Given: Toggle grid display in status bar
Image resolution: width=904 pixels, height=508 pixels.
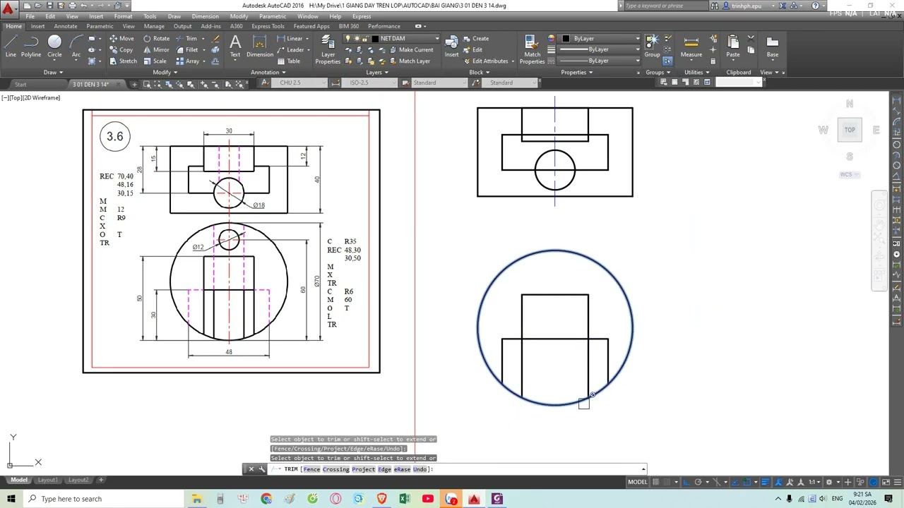Looking at the screenshot, I should point(656,483).
